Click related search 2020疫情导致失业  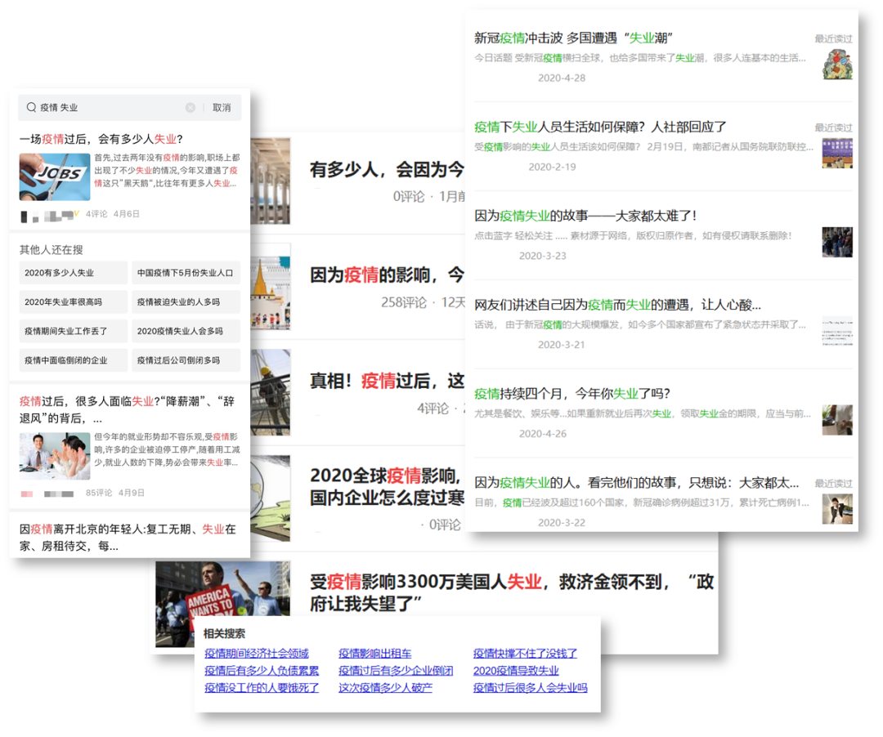coord(516,671)
